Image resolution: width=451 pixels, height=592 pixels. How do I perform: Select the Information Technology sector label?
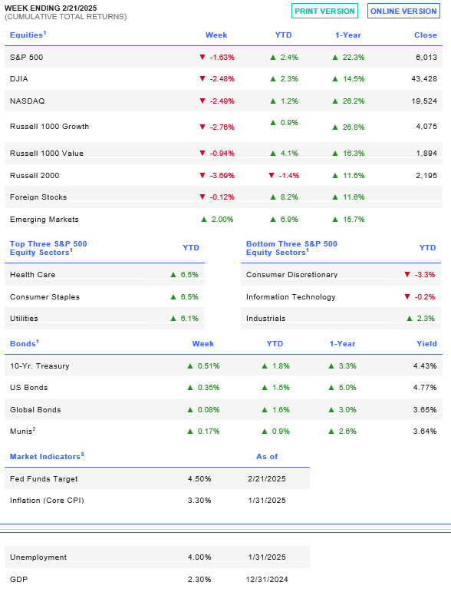coord(291,296)
